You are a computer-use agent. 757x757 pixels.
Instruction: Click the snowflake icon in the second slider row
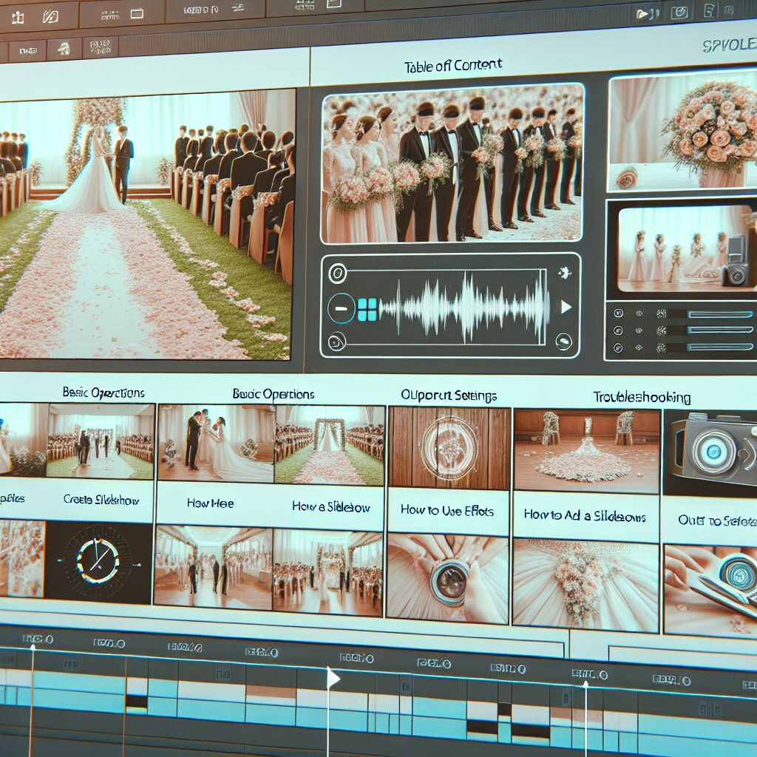pyautogui.click(x=661, y=330)
